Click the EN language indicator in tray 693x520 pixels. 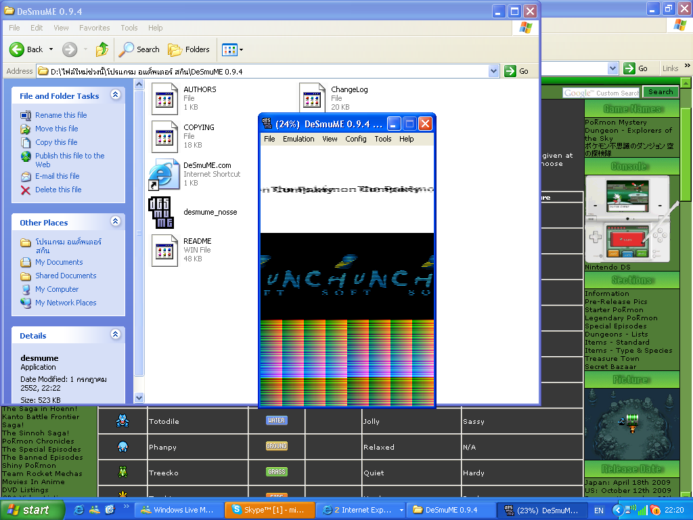pos(598,511)
